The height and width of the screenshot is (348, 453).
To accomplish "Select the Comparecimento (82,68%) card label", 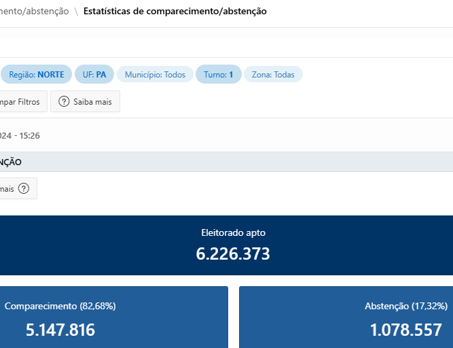I will pyautogui.click(x=60, y=306).
